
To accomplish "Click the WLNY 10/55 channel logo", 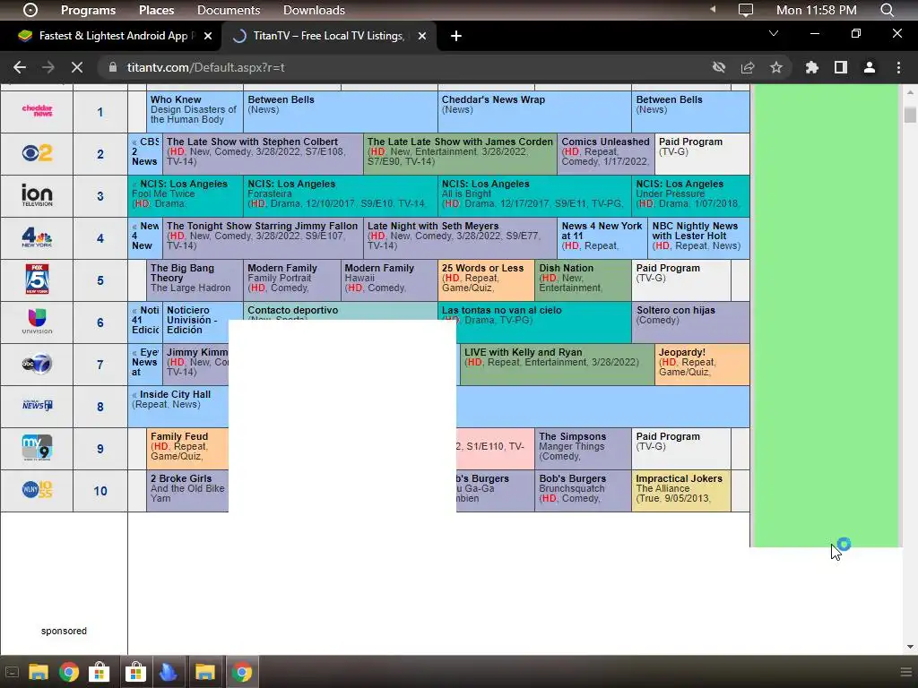I will coord(37,490).
